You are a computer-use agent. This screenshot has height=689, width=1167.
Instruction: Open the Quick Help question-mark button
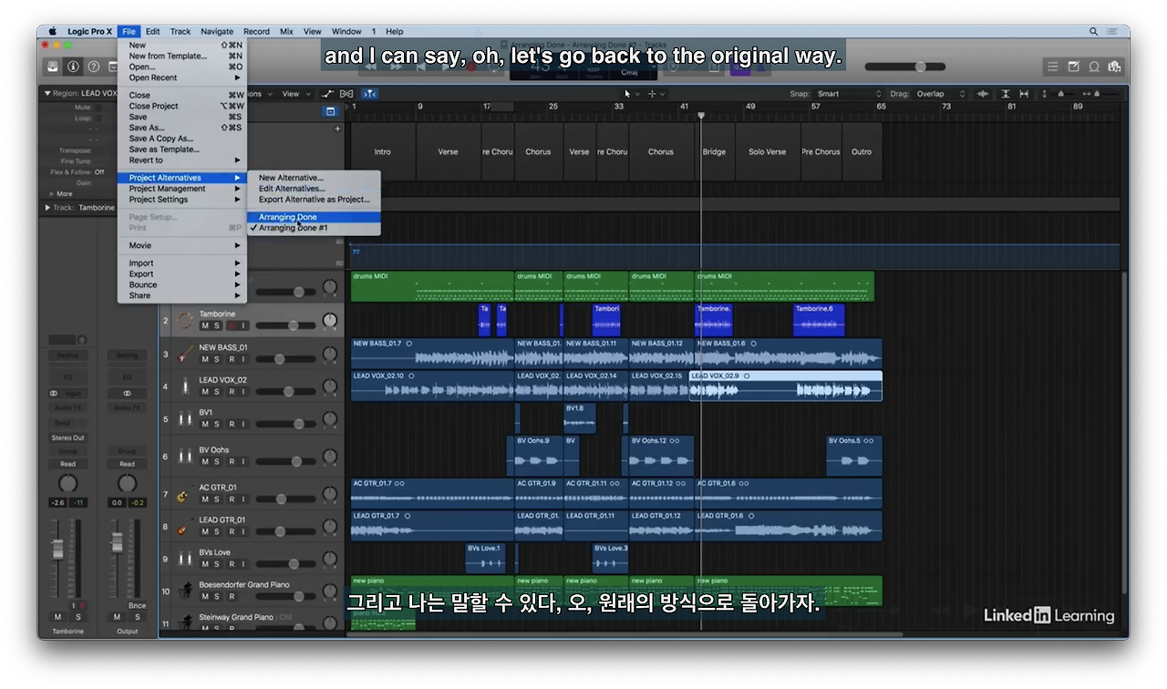point(93,67)
